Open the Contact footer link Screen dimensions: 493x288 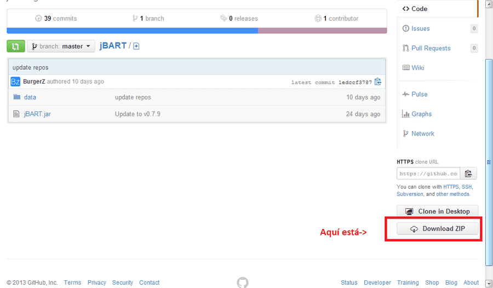click(150, 283)
